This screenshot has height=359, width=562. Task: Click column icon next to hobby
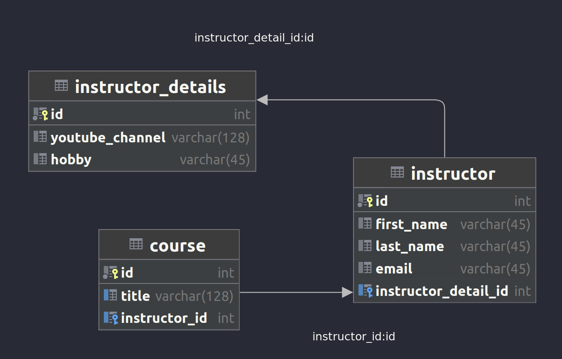pos(40,159)
